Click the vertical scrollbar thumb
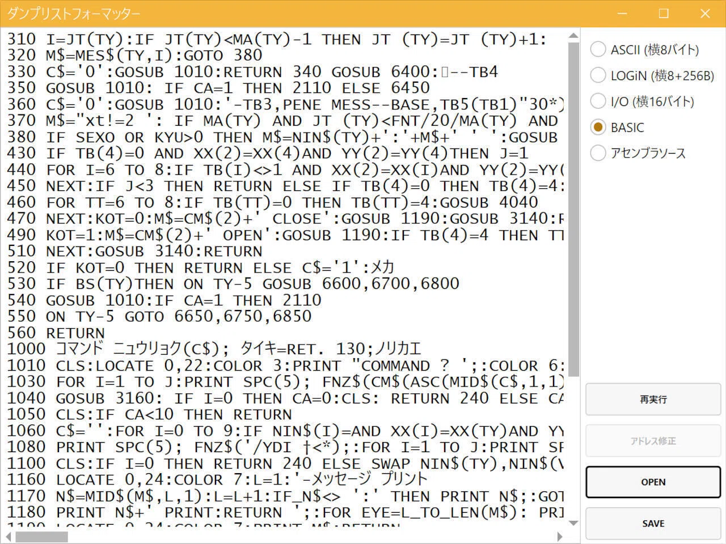Viewport: 726px width, 544px height. click(573, 210)
